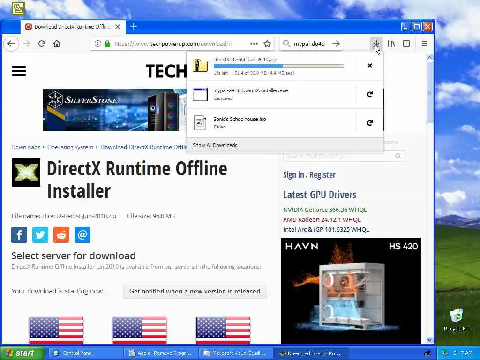Click the page scrollbar up arrow
The width and height of the screenshot is (480, 360).
(429, 58)
